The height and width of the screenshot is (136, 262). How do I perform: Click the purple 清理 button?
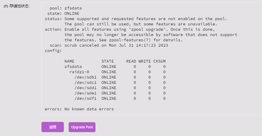tap(53, 127)
